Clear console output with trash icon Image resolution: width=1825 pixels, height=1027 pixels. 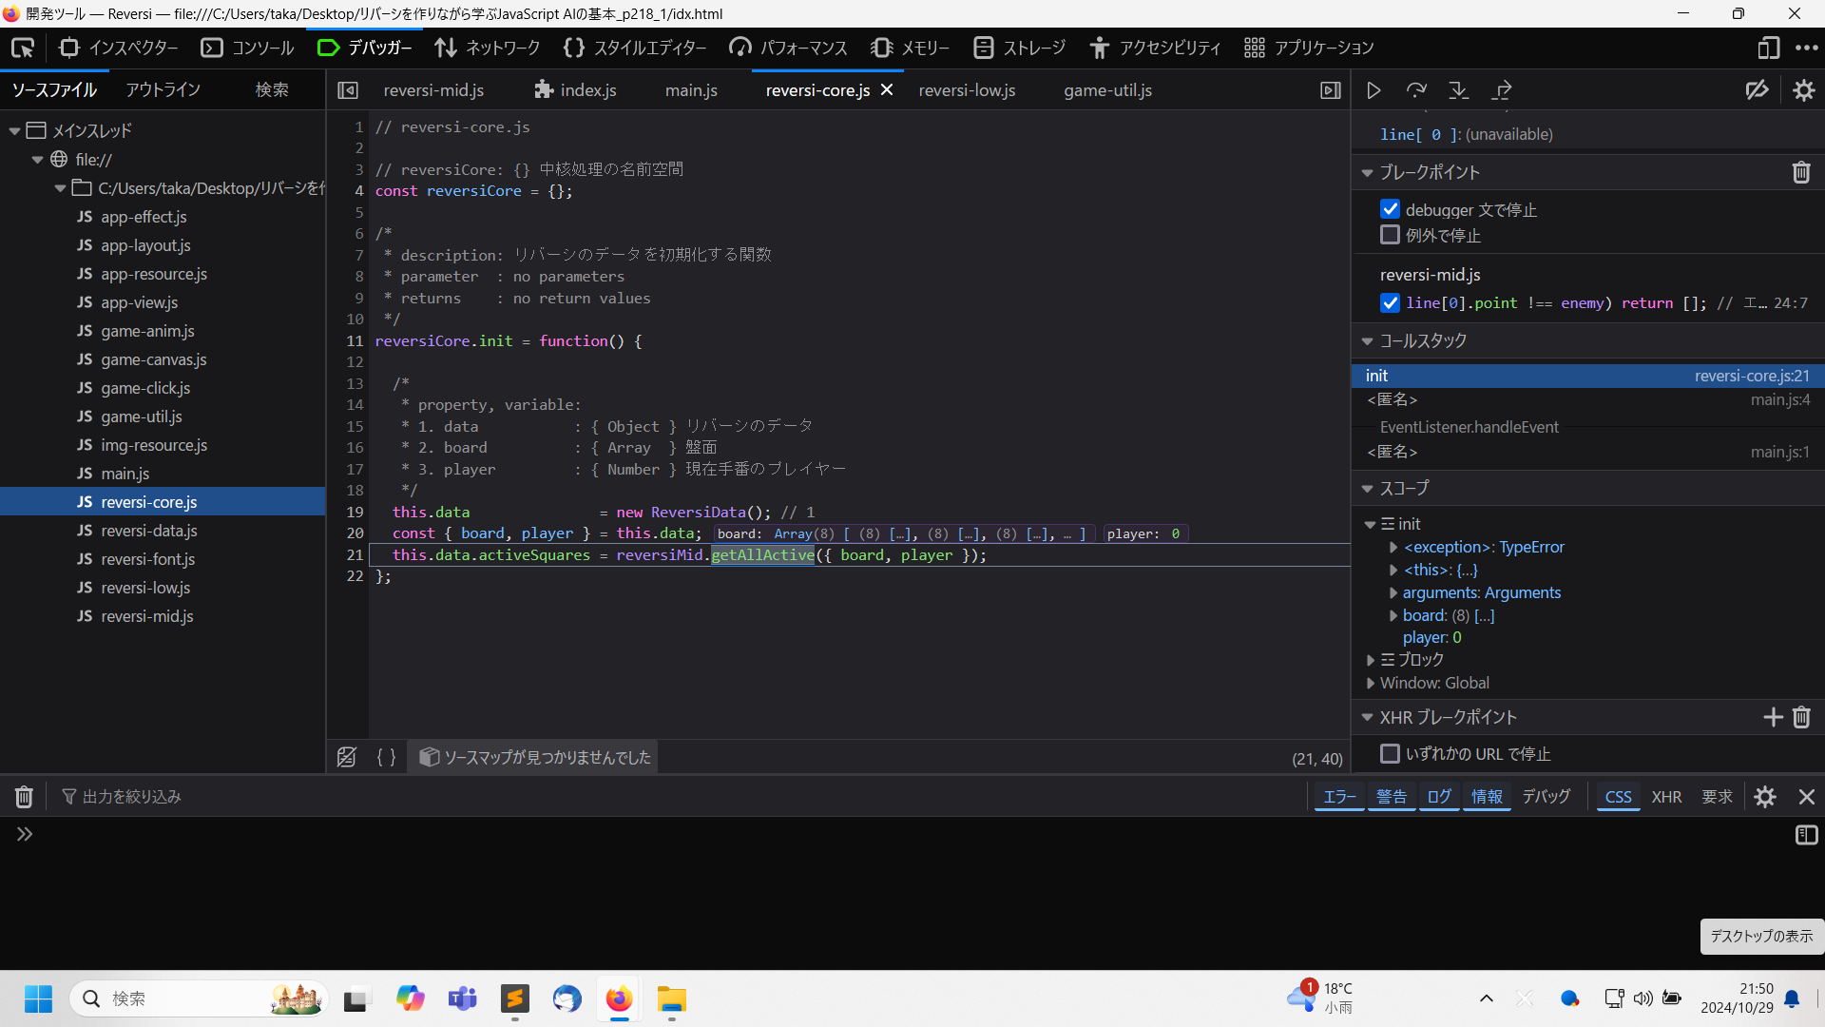point(24,797)
